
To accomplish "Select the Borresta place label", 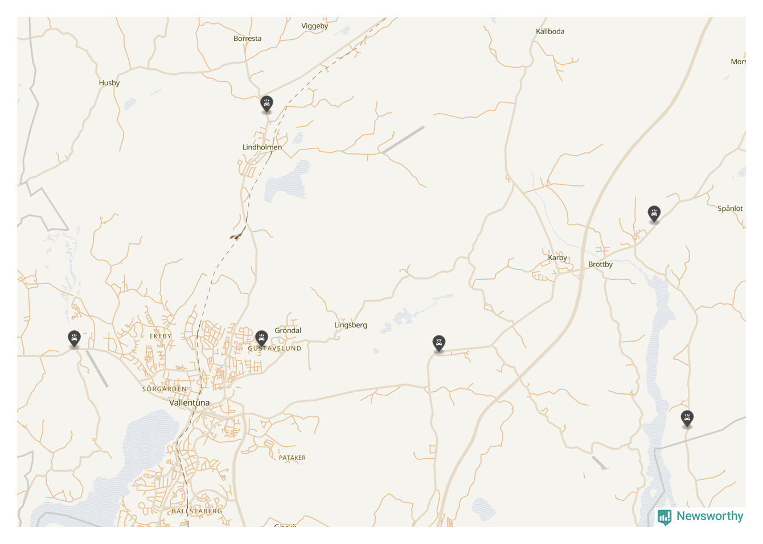I will point(248,39).
